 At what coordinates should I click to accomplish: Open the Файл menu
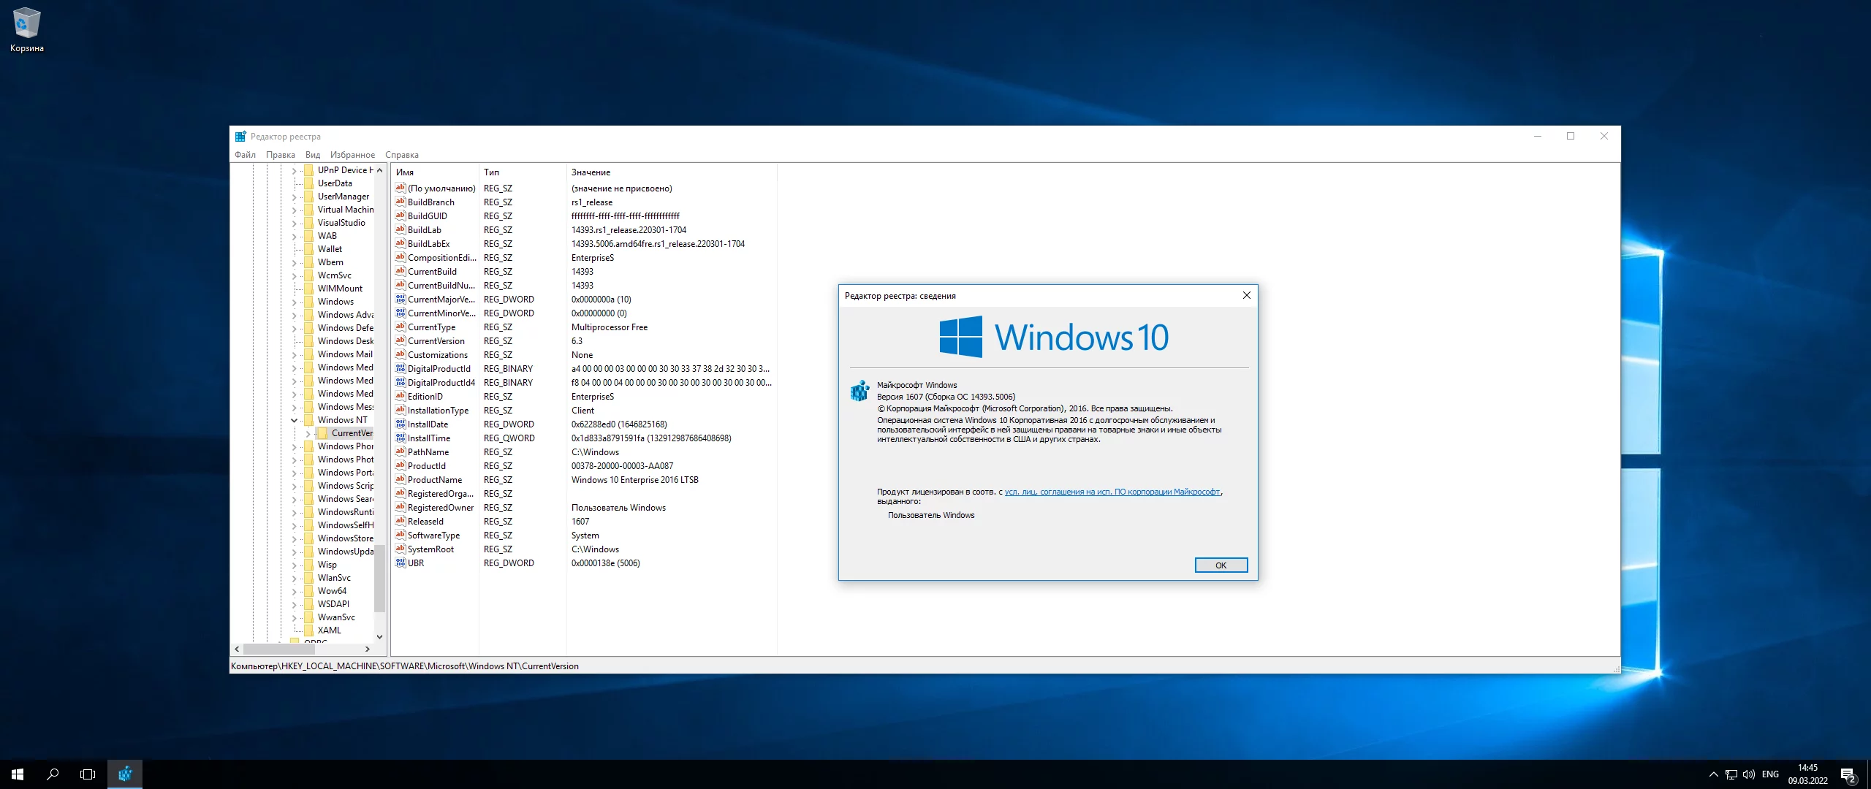tap(245, 155)
